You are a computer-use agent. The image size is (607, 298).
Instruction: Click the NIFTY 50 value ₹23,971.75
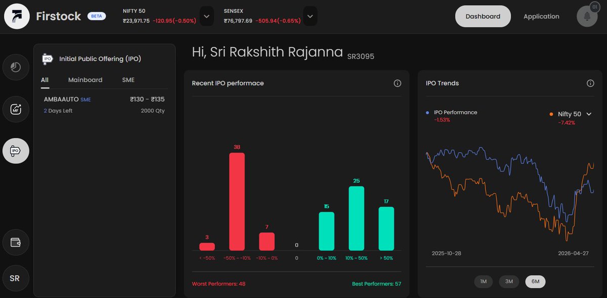137,21
